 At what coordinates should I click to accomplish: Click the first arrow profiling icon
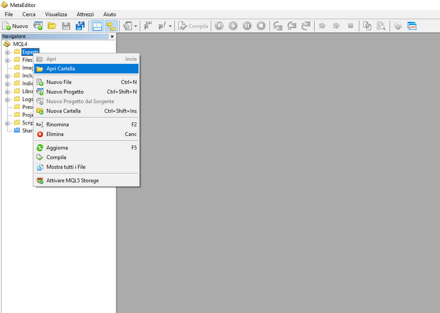coord(322,26)
